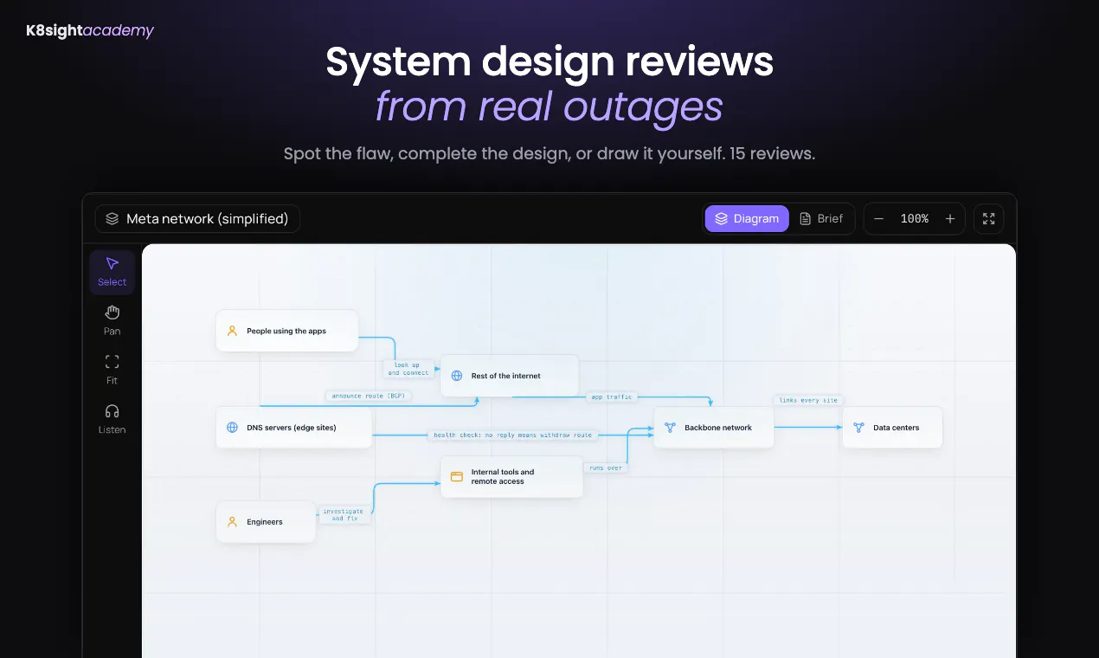This screenshot has width=1099, height=658.
Task: Click the globe icon on Rest of the internet
Action: pyautogui.click(x=457, y=376)
